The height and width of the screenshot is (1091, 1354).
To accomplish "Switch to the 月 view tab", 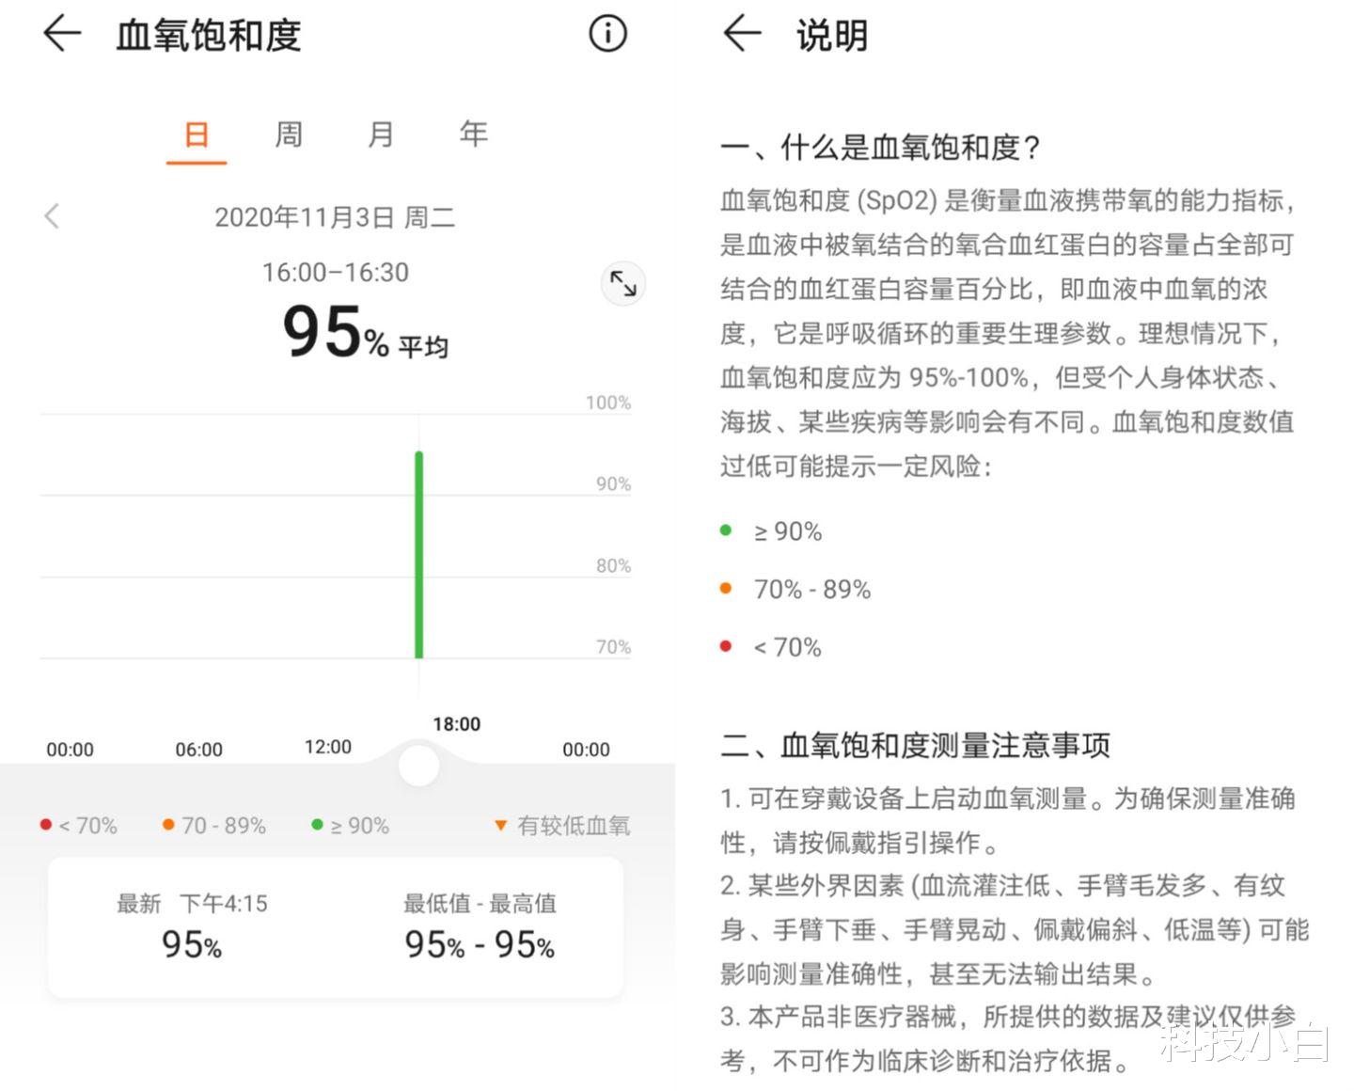I will 380,134.
